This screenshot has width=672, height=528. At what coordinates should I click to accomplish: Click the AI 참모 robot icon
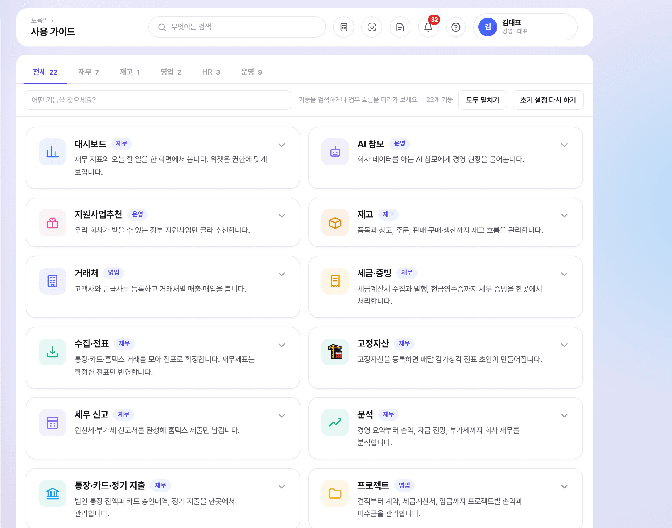[335, 152]
